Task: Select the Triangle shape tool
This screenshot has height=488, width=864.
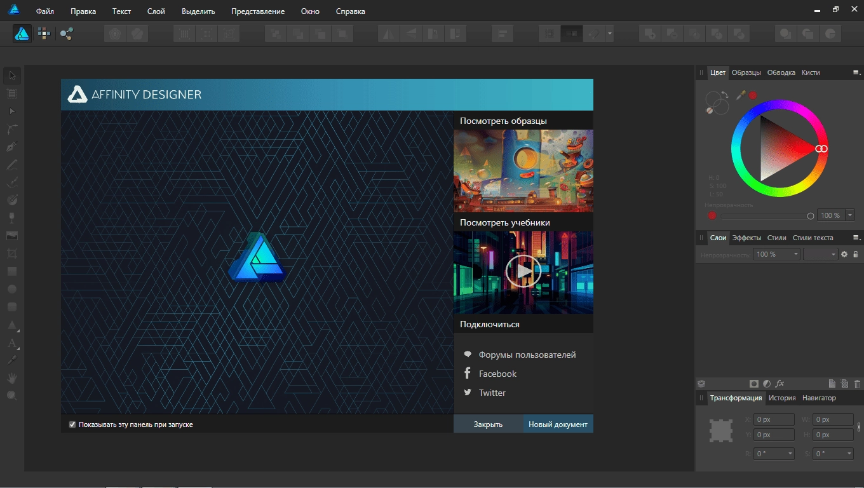Action: tap(12, 325)
